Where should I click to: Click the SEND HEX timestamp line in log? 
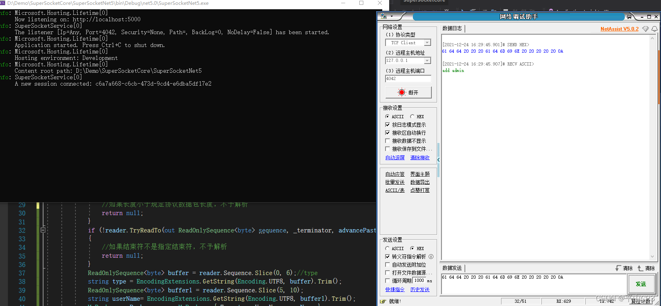pyautogui.click(x=486, y=45)
